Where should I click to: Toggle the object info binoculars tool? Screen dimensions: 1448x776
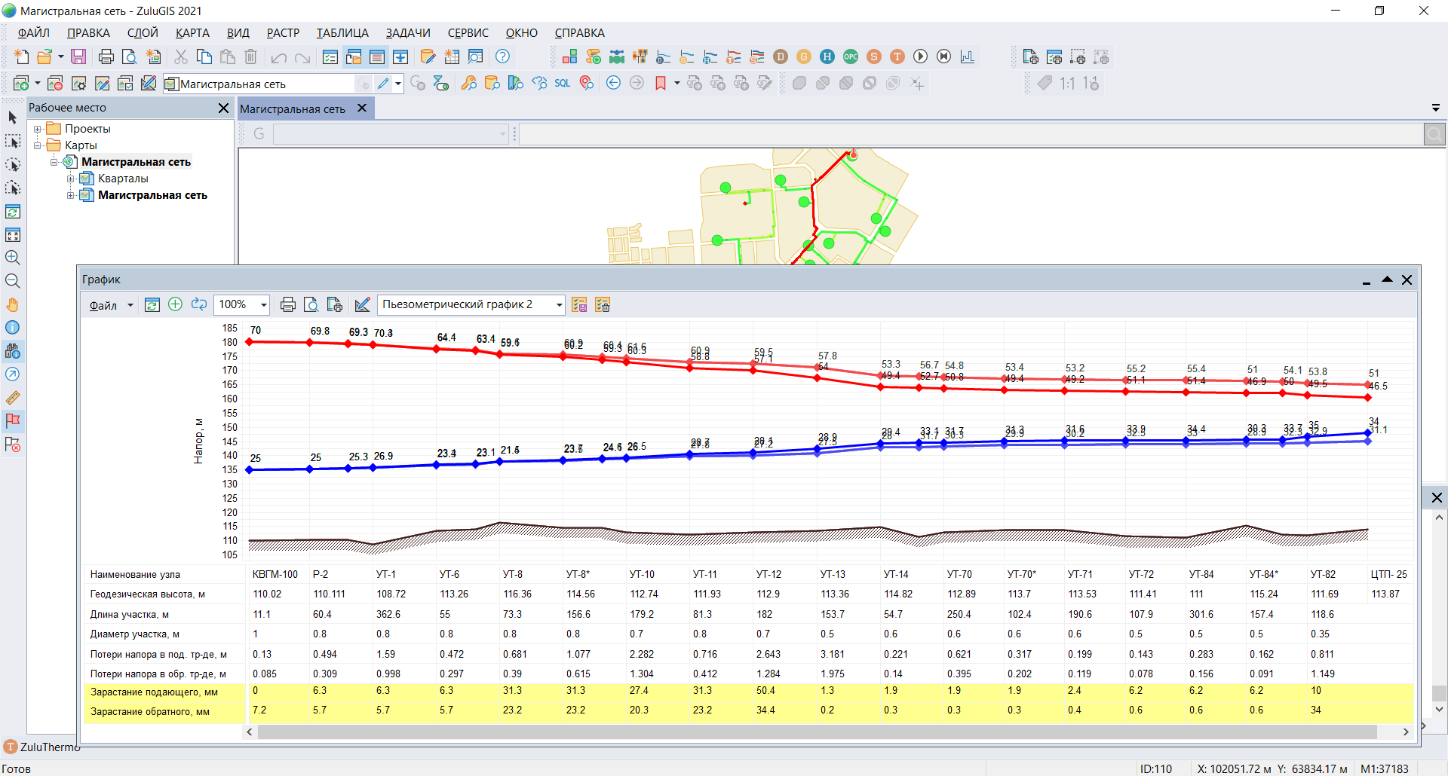[12, 351]
